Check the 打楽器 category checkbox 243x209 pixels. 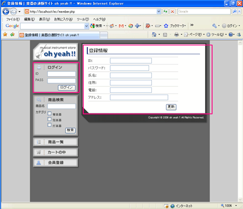[50, 125]
